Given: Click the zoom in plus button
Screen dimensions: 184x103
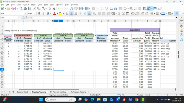Looking at the screenshot, I should 177,95.
